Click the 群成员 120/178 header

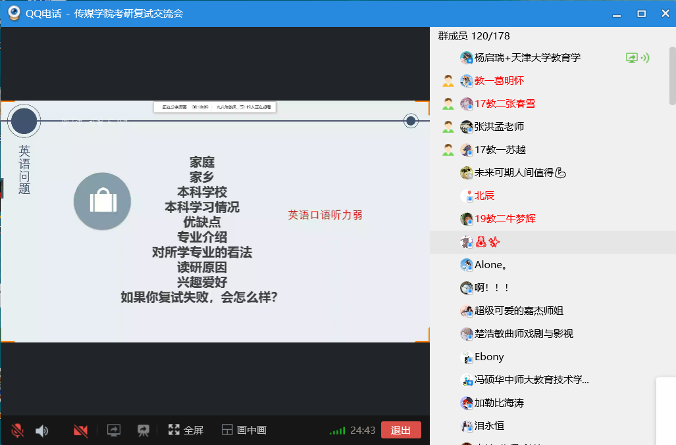pyautogui.click(x=474, y=36)
